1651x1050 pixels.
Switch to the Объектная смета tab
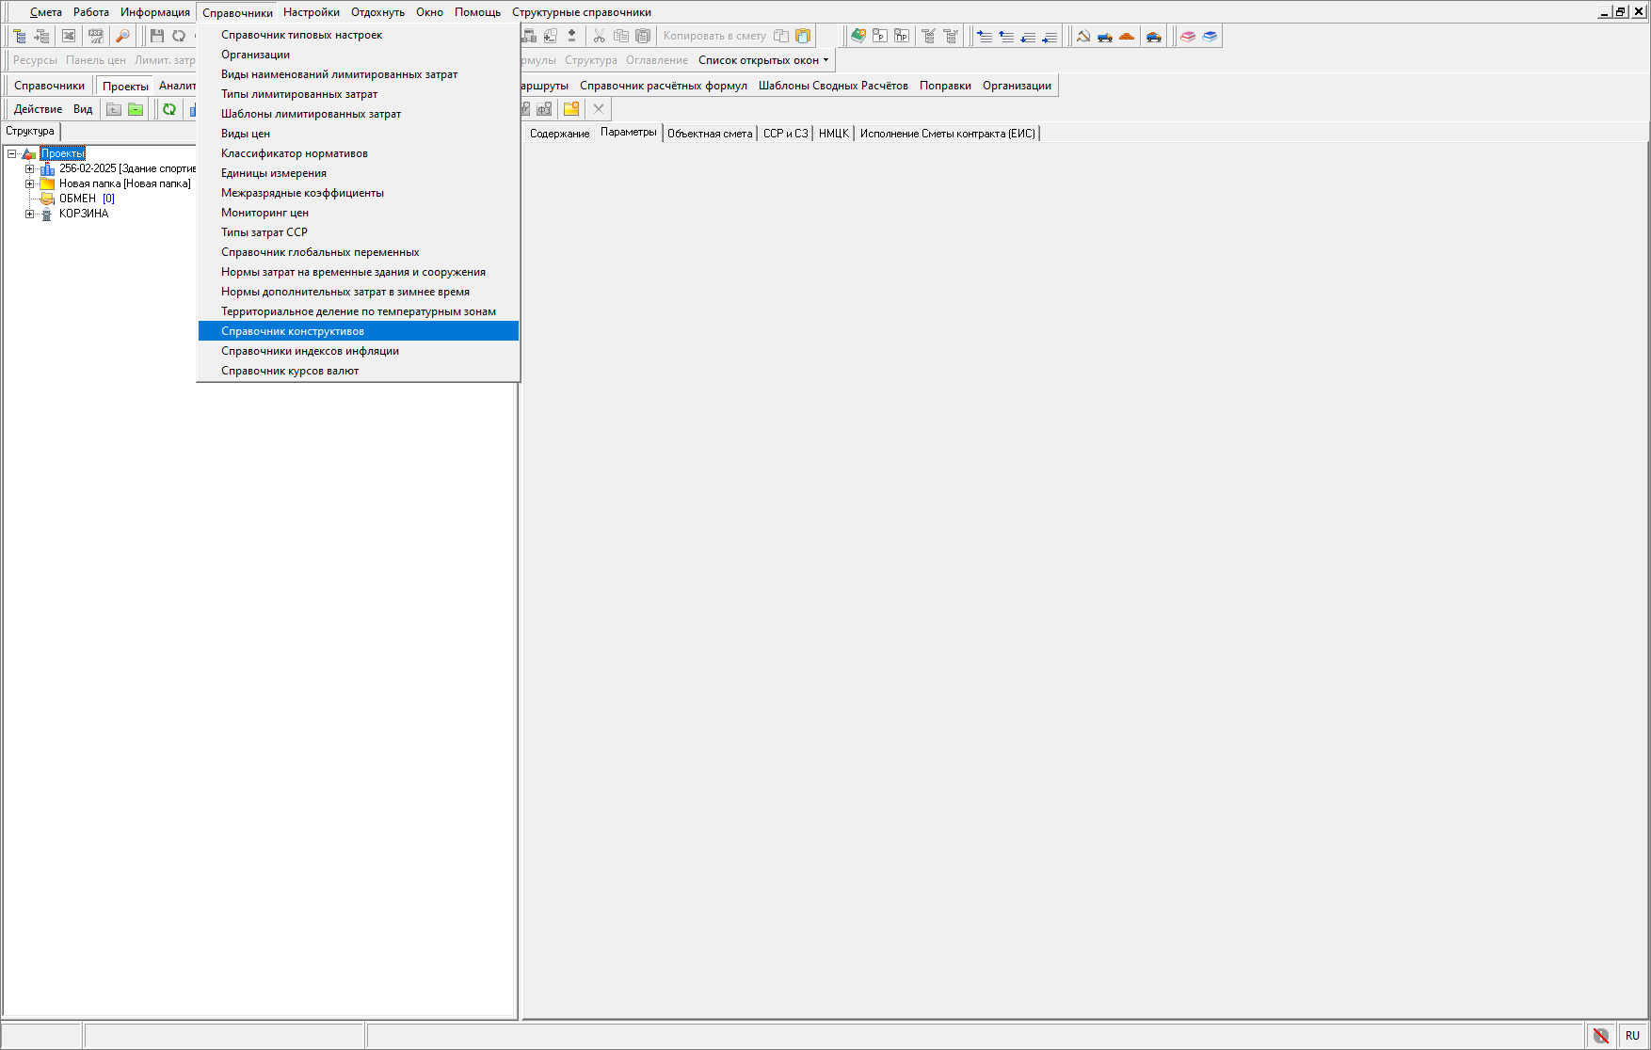pyautogui.click(x=709, y=134)
